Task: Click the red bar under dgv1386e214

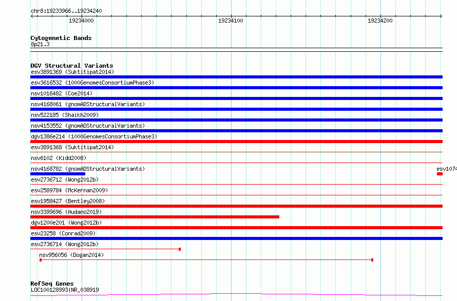Action: [x=236, y=142]
